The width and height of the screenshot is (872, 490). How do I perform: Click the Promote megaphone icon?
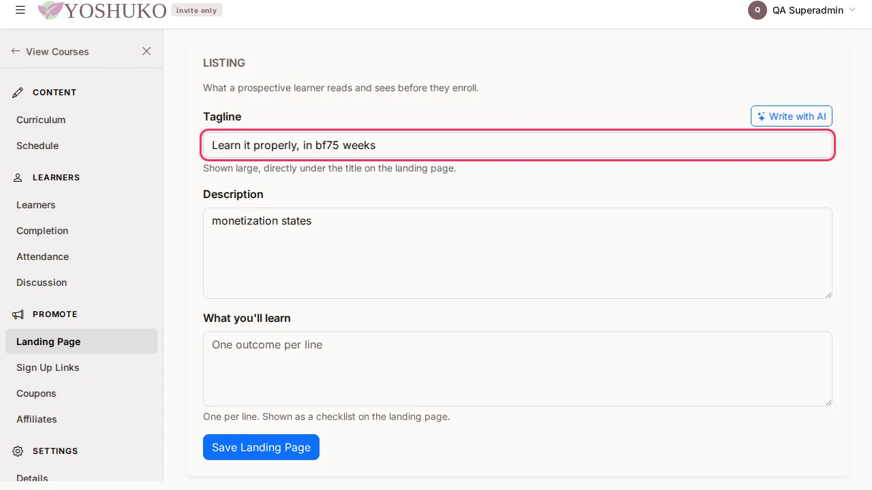click(18, 314)
